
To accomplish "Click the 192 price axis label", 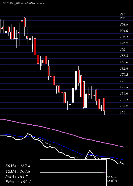I will coord(122,49).
